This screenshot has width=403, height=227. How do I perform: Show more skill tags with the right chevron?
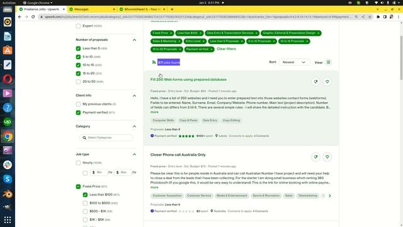click(329, 196)
